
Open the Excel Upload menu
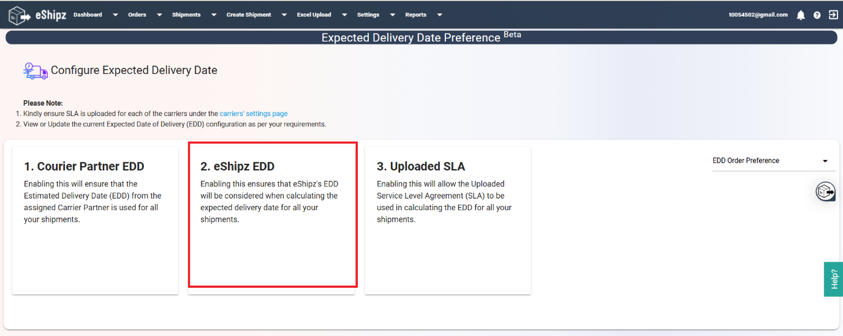[x=314, y=15]
